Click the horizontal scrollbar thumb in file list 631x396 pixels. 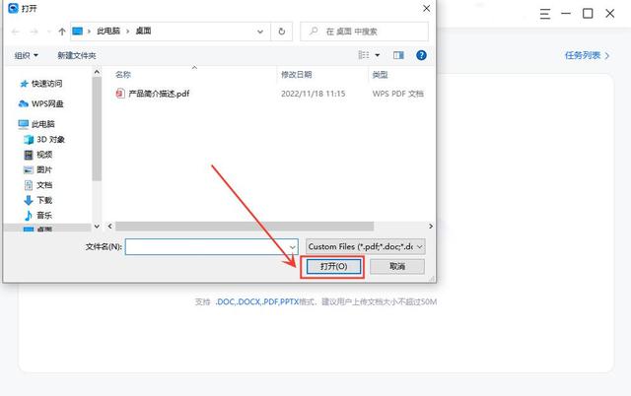point(245,227)
